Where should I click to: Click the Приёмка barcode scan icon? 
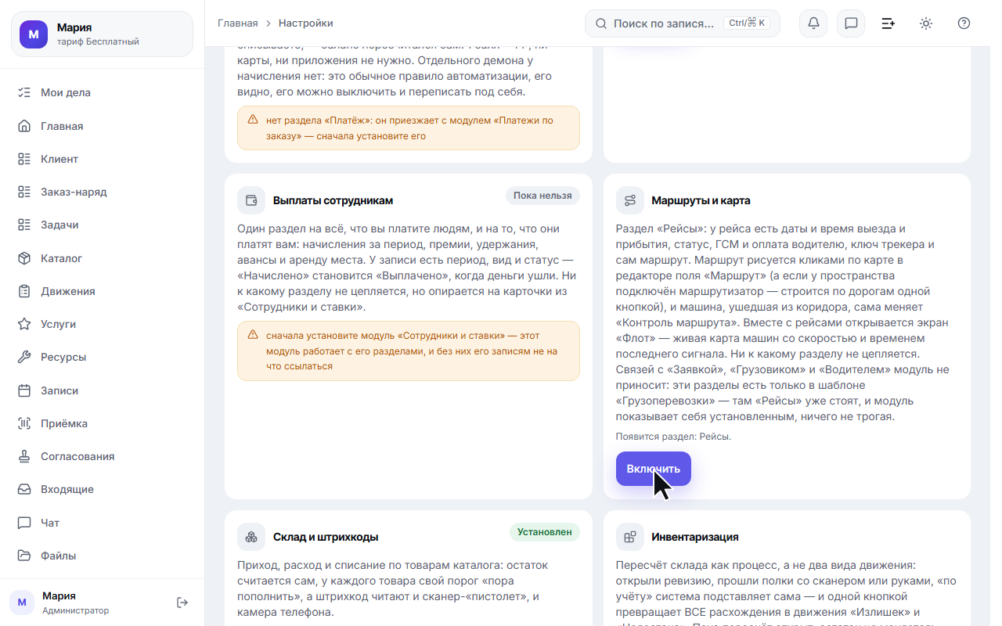(24, 423)
